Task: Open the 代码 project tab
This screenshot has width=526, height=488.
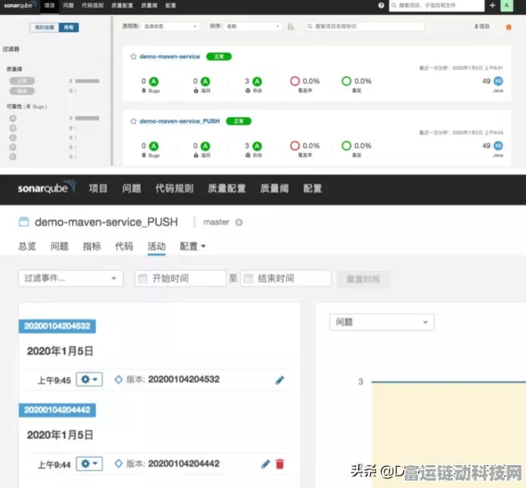Action: pyautogui.click(x=124, y=246)
